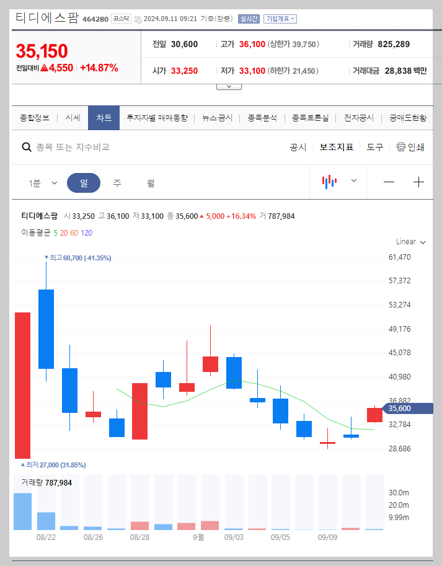This screenshot has width=442, height=566.
Task: Zoom out of chart with minus icon
Action: pyautogui.click(x=389, y=182)
